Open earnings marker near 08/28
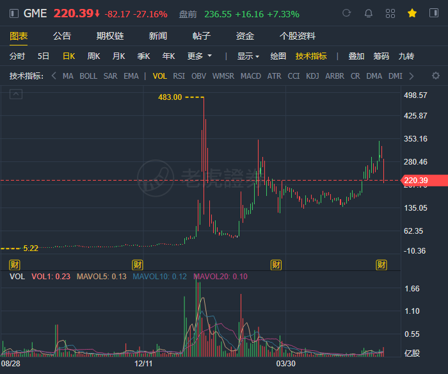448x374 pixels. (x=14, y=265)
